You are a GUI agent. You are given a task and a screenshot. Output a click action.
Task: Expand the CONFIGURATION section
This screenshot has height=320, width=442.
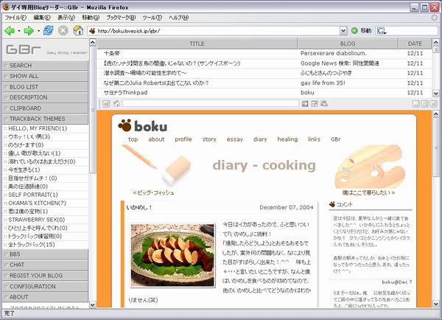(45, 286)
